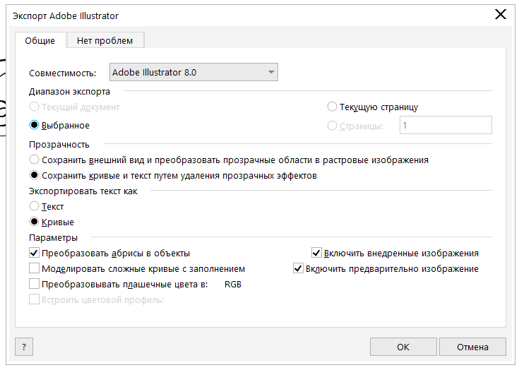The image size is (519, 370).
Task: Switch to the Общие tab
Action: [x=40, y=41]
